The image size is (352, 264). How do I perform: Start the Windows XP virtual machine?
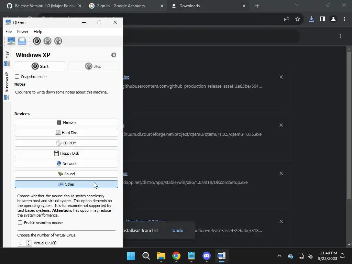[40, 66]
